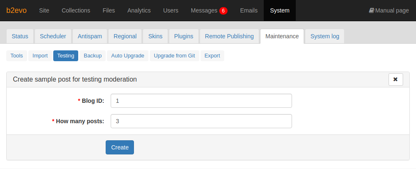This screenshot has height=169, width=416.
Task: Switch to the Plugins tab
Action: pos(183,36)
